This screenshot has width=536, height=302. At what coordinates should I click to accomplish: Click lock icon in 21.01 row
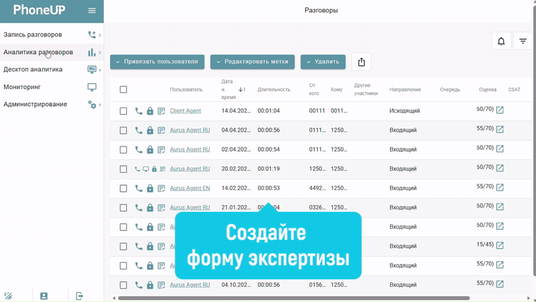click(150, 208)
